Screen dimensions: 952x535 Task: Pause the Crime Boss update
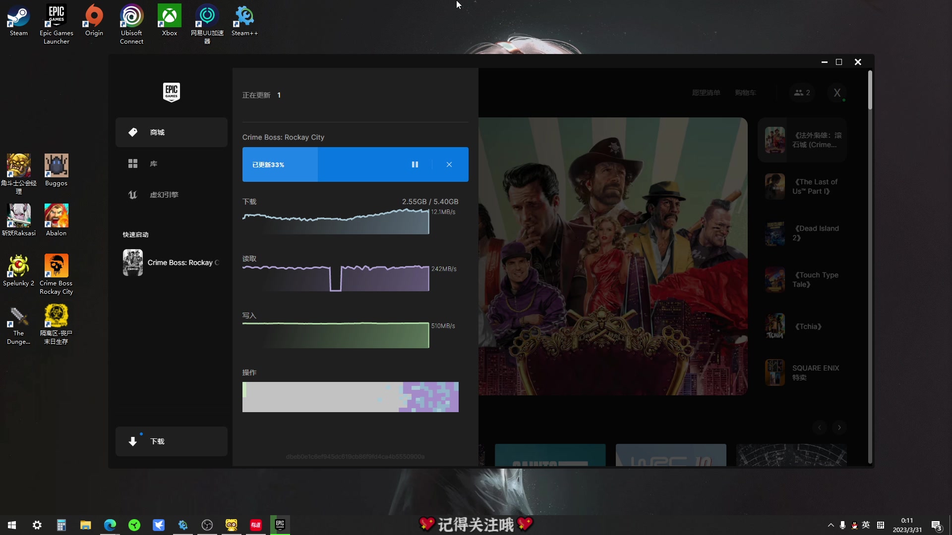(415, 164)
